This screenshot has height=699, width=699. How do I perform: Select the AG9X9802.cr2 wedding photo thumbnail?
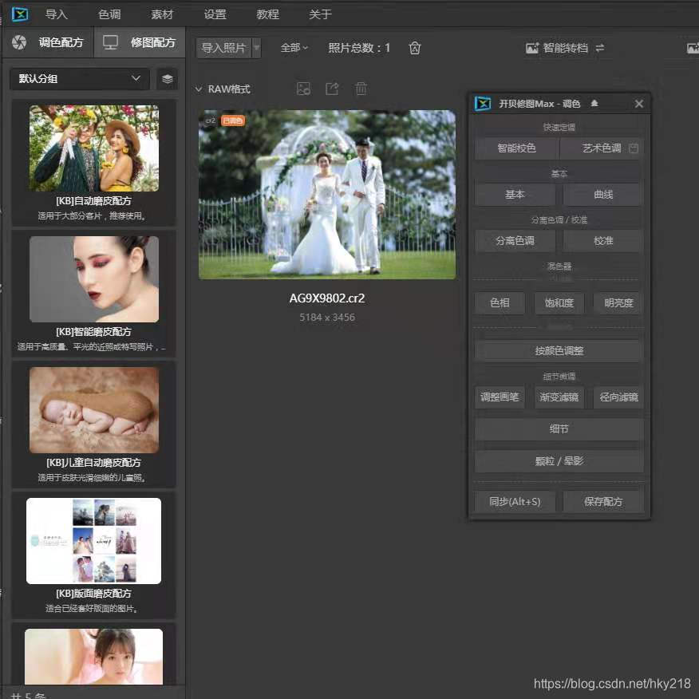[x=327, y=195]
